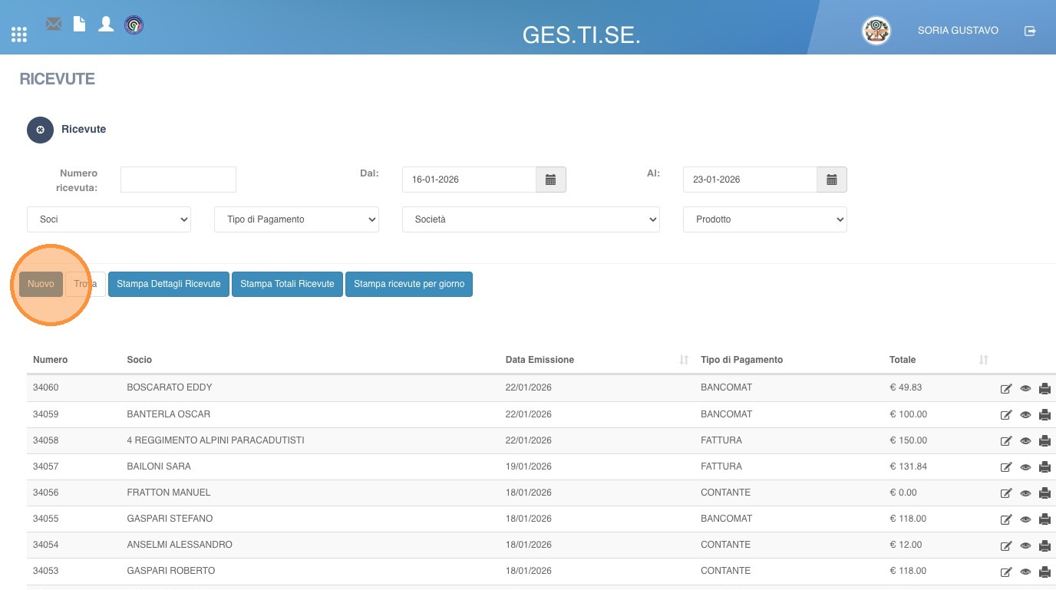View receipt 34057 with eye icon
This screenshot has width=1056, height=590.
1025,467
